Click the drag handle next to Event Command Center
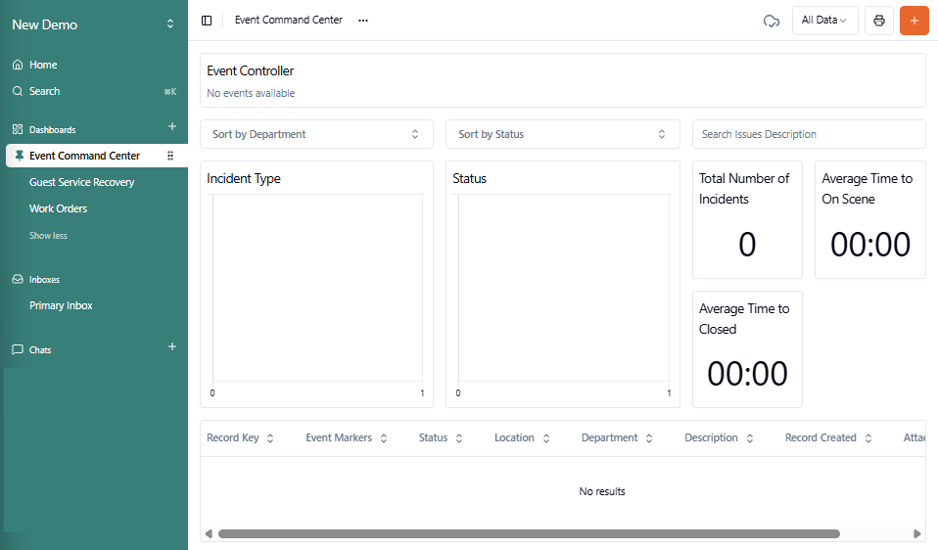The width and height of the screenshot is (938, 550). pos(170,156)
